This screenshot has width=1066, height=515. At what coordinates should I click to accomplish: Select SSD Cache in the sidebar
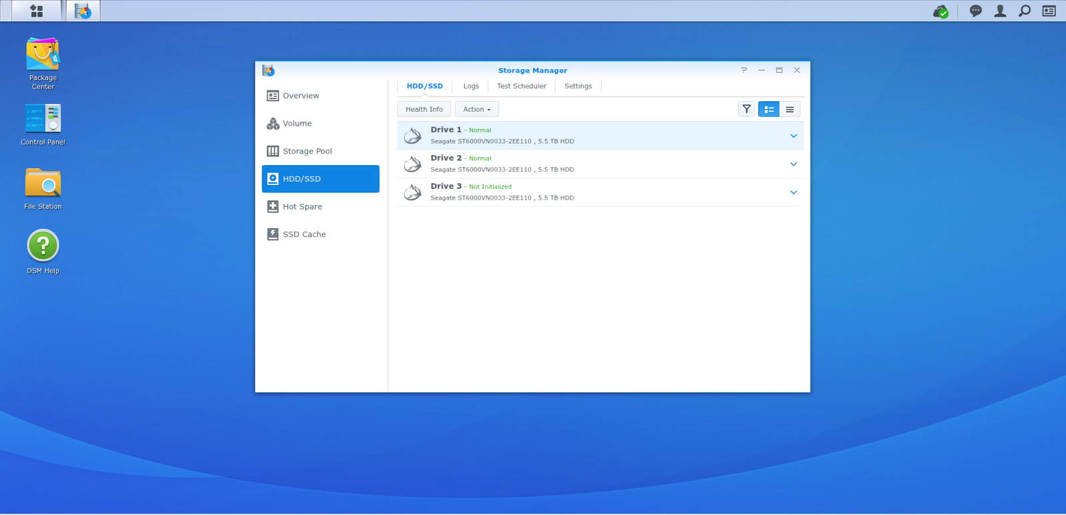[x=320, y=234]
